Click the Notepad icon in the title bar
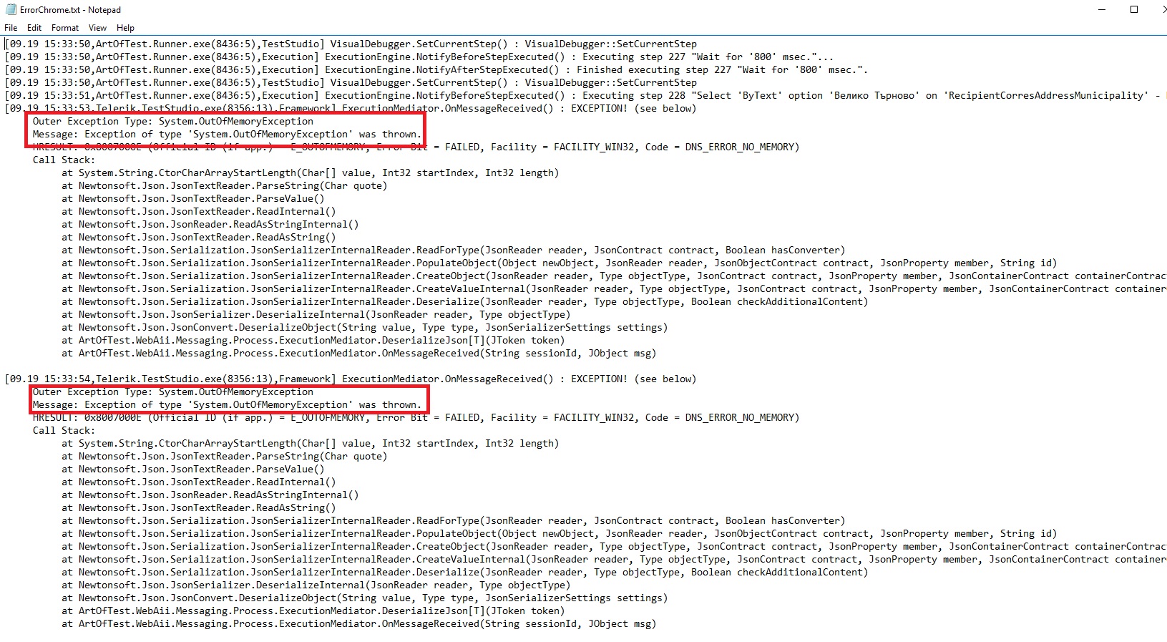 (x=10, y=10)
